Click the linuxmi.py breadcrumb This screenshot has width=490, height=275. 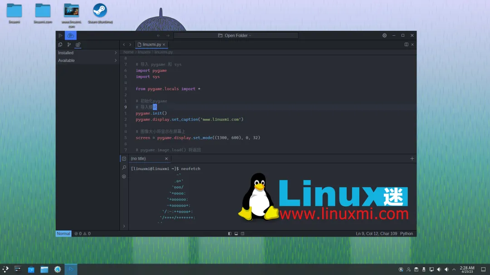click(x=163, y=52)
